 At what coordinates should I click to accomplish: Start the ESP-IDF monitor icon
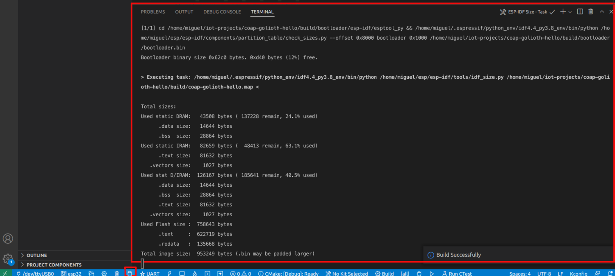click(x=182, y=273)
